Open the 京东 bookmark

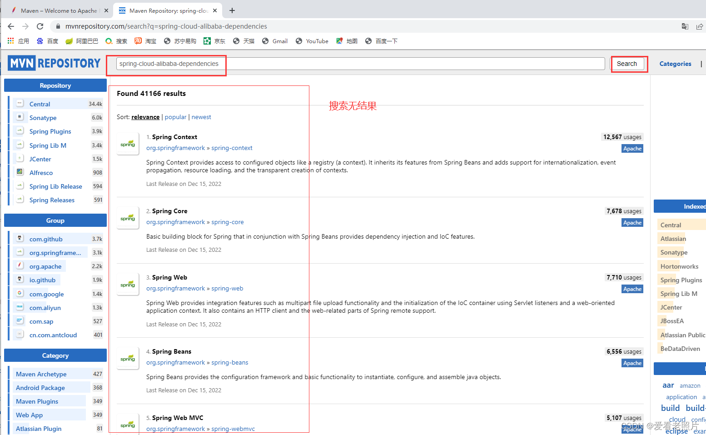tap(214, 41)
